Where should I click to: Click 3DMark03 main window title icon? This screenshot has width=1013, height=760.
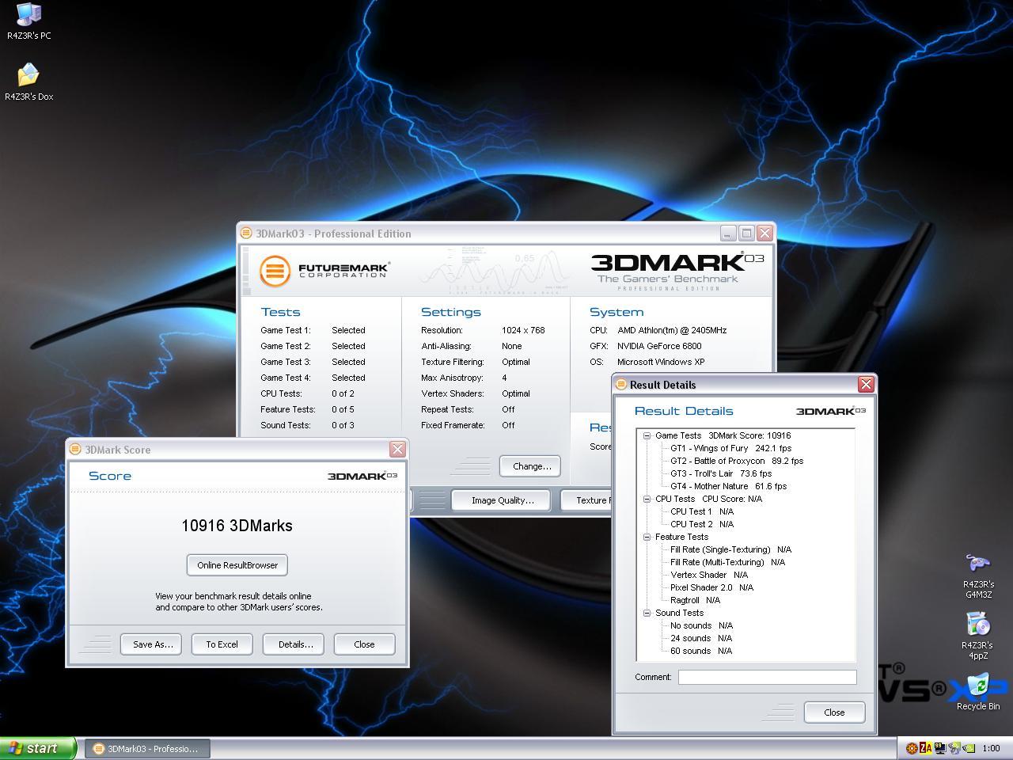click(x=246, y=234)
